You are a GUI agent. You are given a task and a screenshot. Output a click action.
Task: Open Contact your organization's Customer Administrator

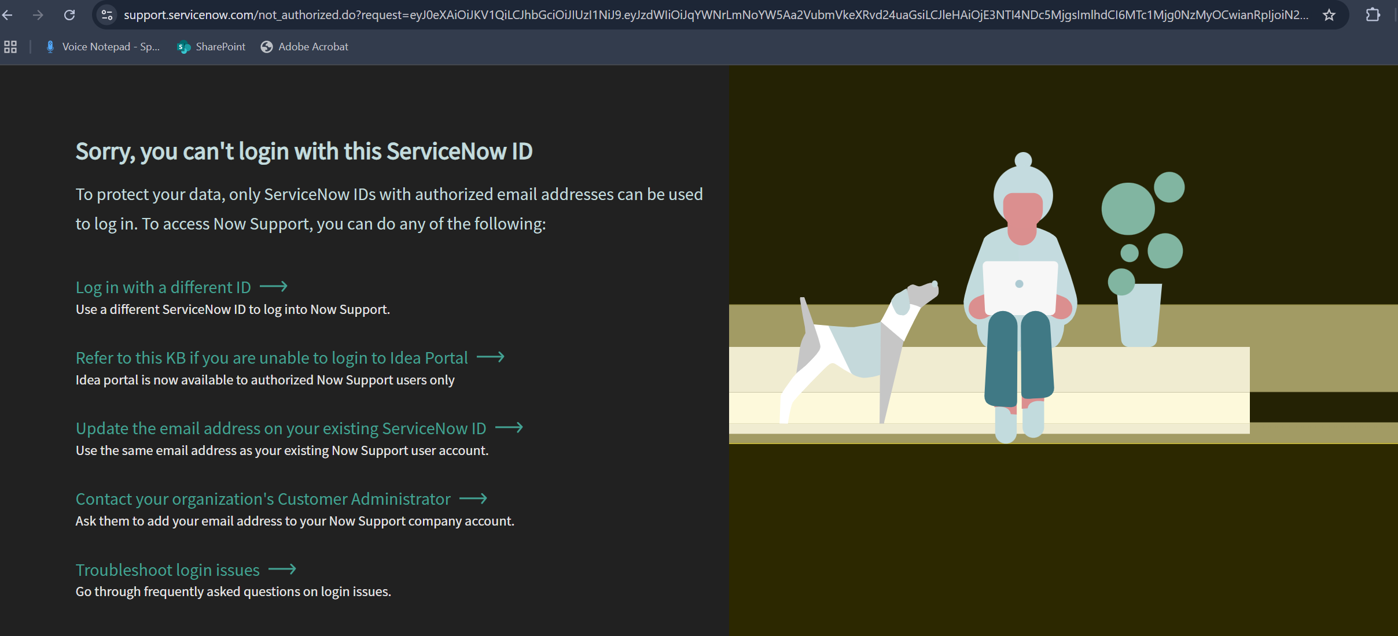263,498
